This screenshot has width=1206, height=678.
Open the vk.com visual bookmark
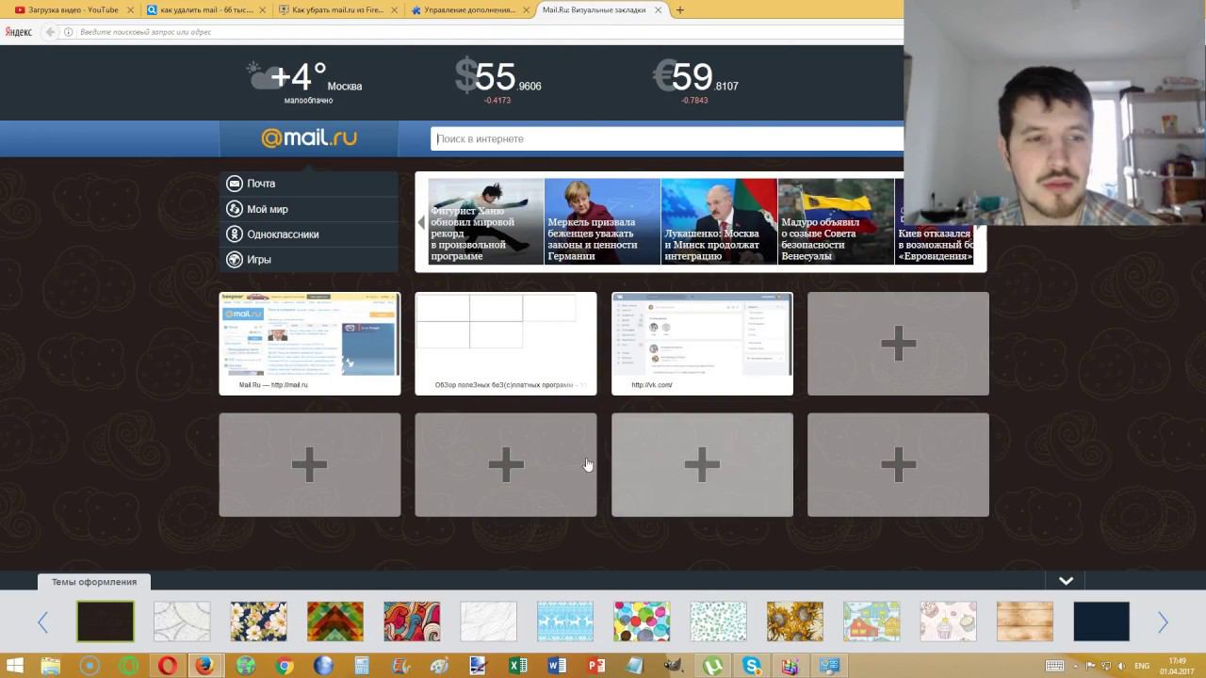tap(702, 344)
